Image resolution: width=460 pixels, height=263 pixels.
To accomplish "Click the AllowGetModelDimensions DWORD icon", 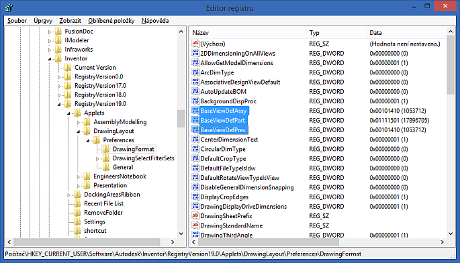I will click(195, 63).
